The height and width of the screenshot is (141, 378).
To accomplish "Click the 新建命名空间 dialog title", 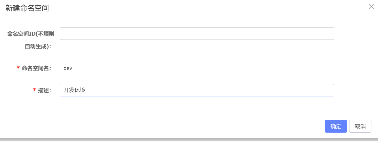I will (x=27, y=8).
